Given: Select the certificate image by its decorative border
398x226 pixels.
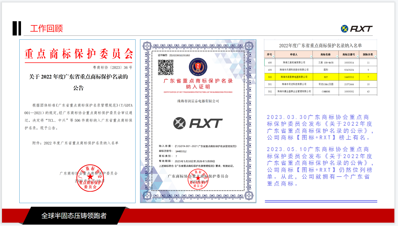Looking at the screenshot, I should coord(198,121).
